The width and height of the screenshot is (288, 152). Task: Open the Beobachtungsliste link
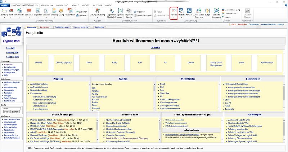tap(268, 24)
